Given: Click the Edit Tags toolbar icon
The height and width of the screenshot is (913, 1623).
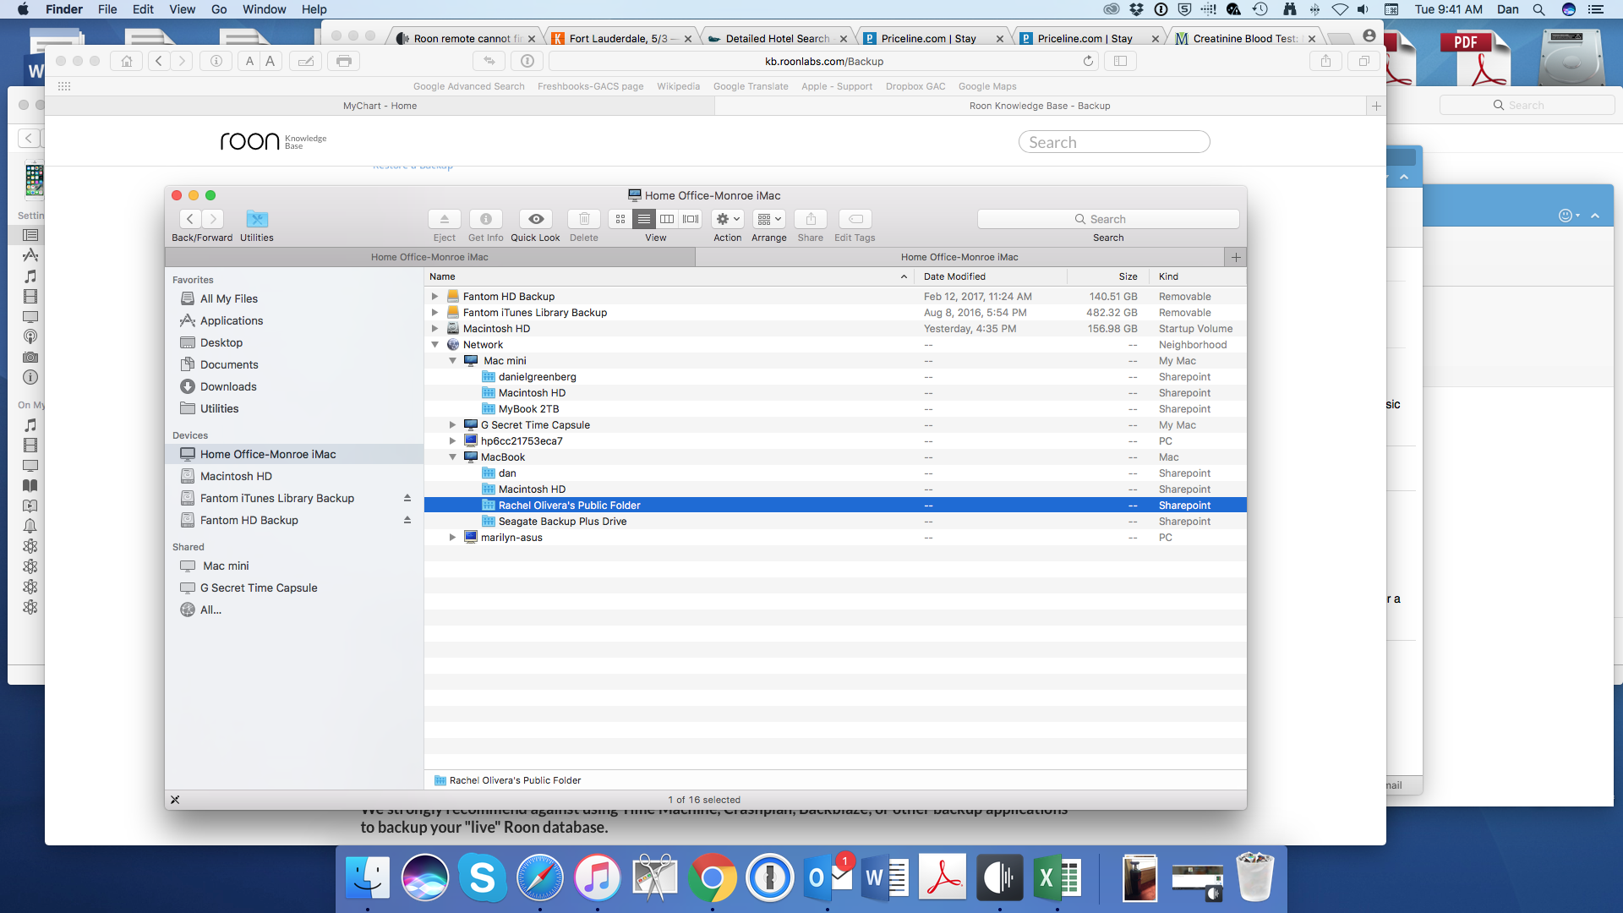Looking at the screenshot, I should pyautogui.click(x=855, y=219).
